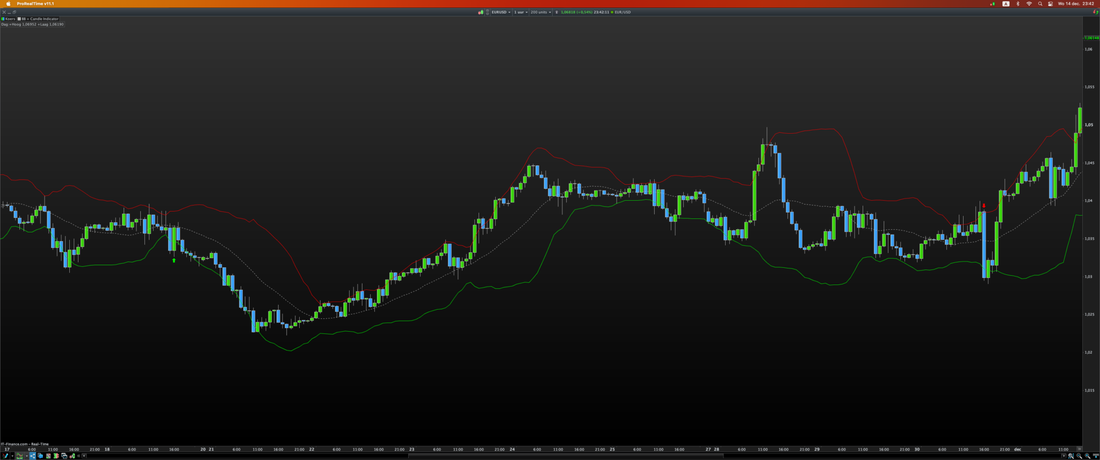
Task: Open the ProRealTime v11.1 menu
Action: [35, 4]
